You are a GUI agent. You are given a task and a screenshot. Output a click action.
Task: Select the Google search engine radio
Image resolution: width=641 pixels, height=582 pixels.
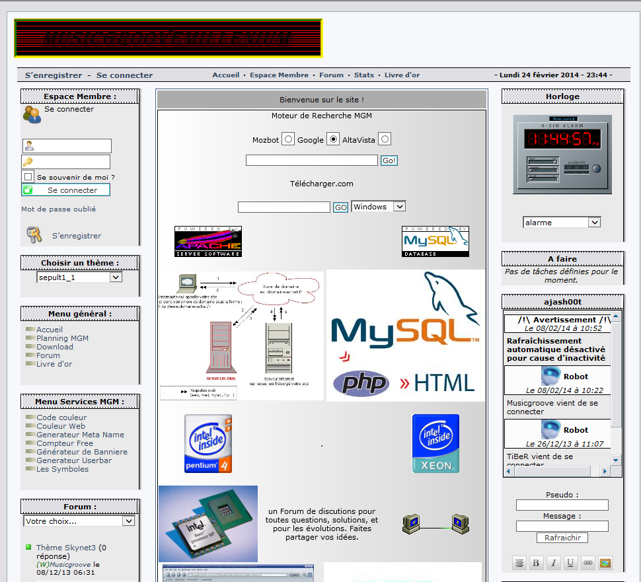click(333, 139)
